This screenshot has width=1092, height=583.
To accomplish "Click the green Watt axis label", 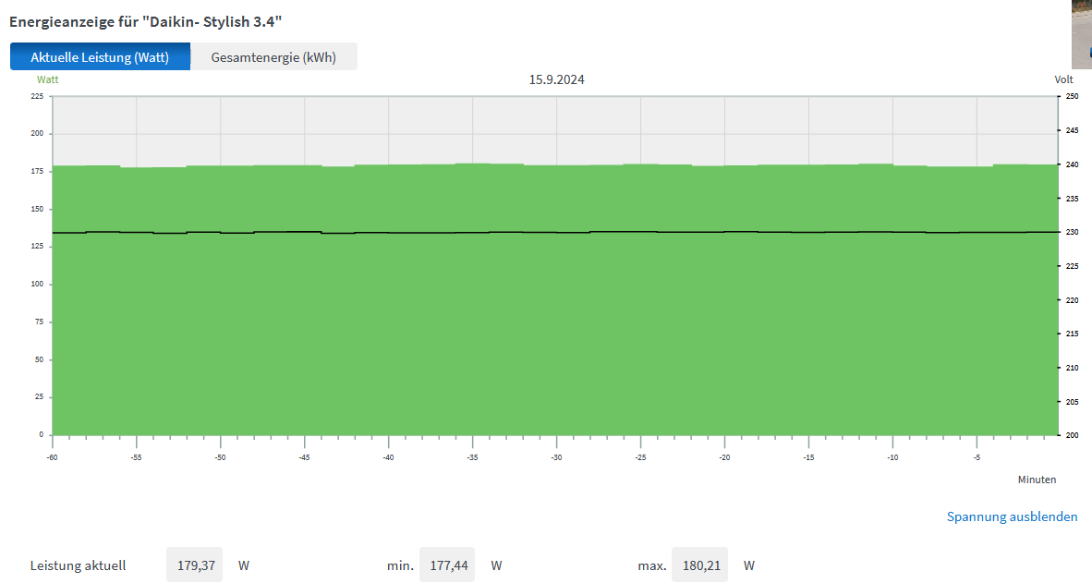I will coord(47,79).
